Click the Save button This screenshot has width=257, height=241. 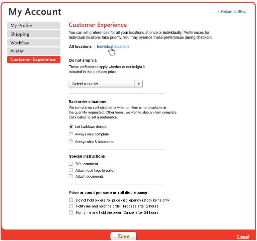[123, 236]
